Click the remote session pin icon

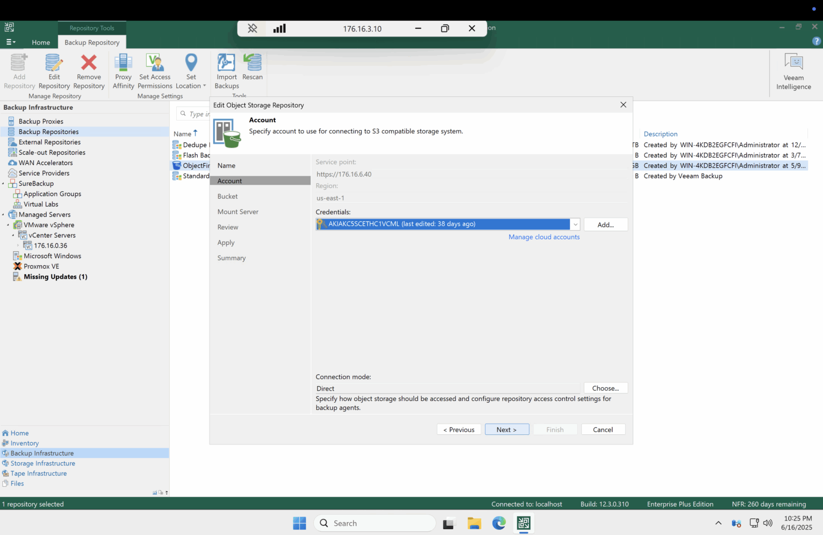(252, 28)
